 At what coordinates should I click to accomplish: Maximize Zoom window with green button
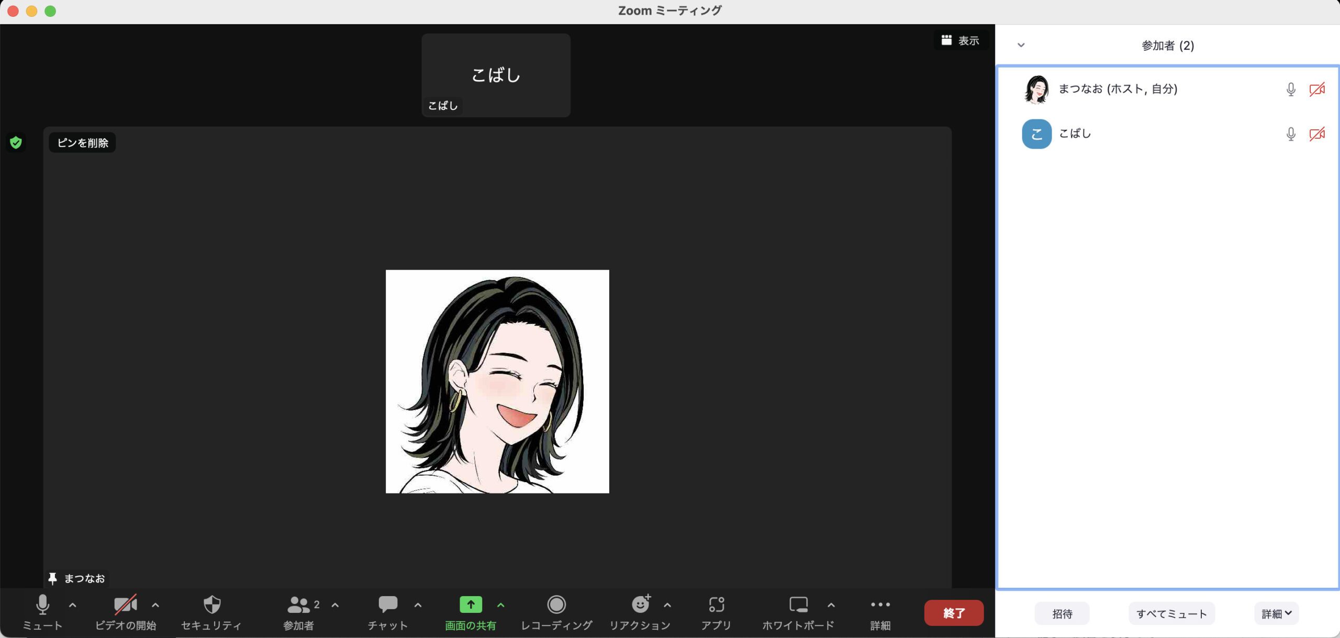pyautogui.click(x=50, y=11)
